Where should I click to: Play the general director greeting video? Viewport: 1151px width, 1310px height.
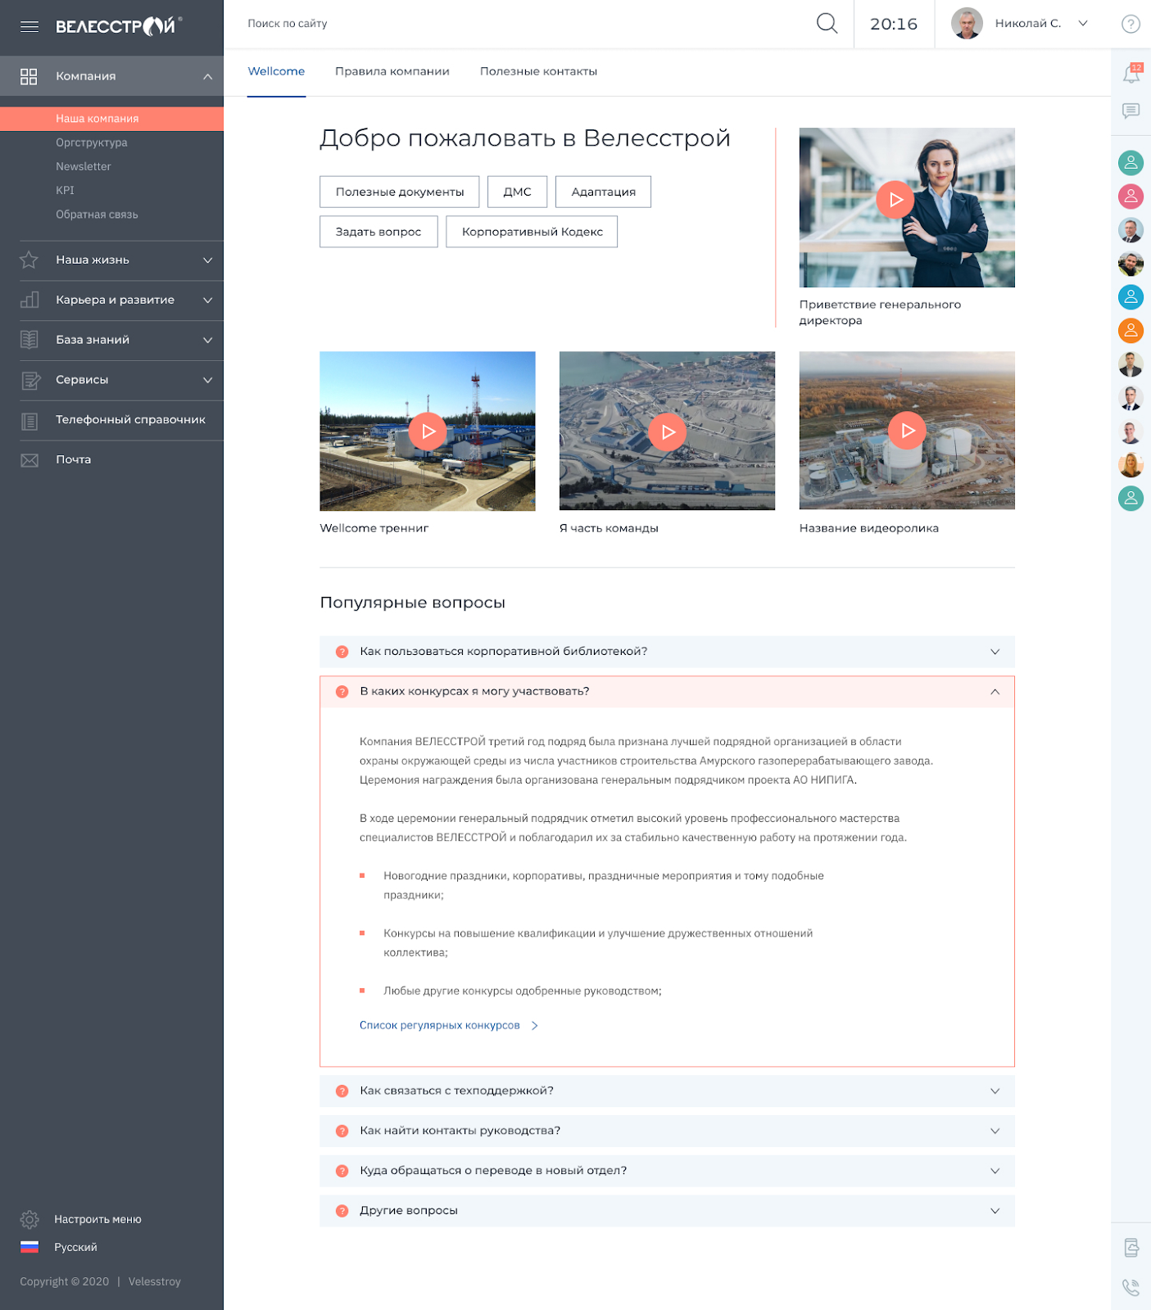pos(895,199)
